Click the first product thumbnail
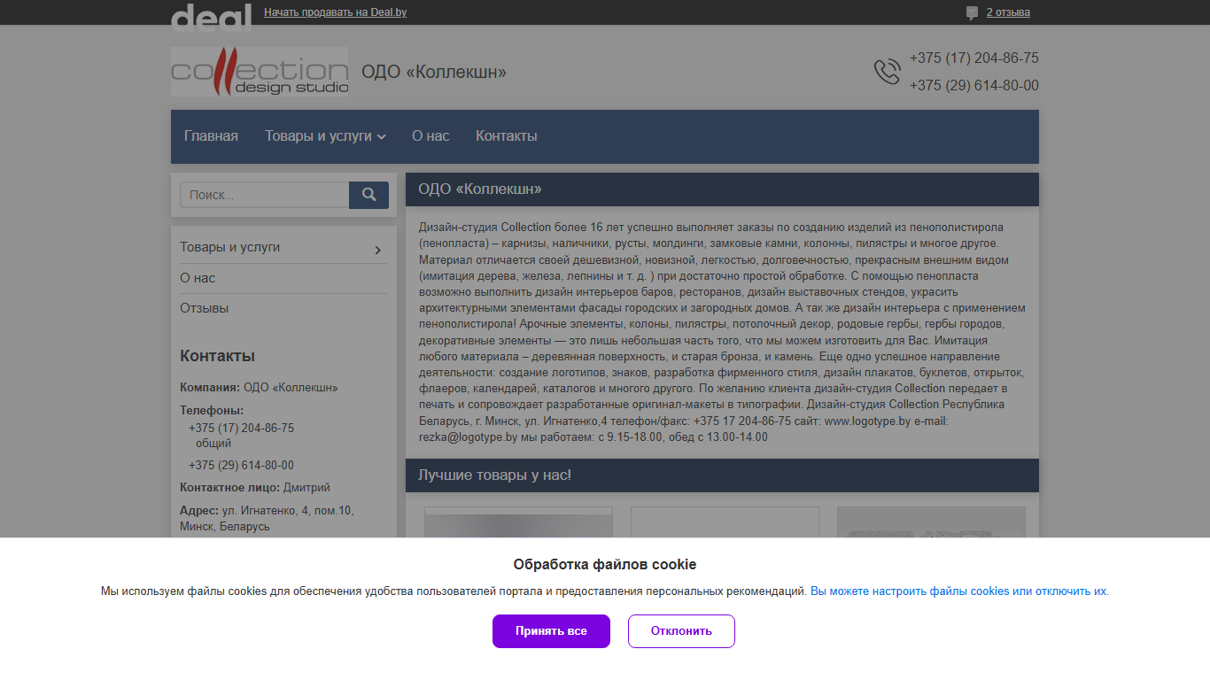This screenshot has height=680, width=1210. (518, 522)
